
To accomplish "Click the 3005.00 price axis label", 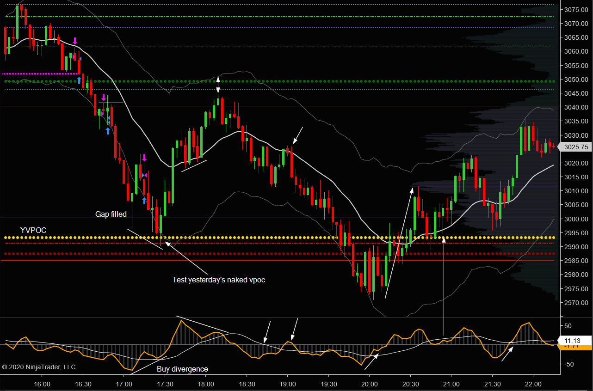I will [576, 205].
